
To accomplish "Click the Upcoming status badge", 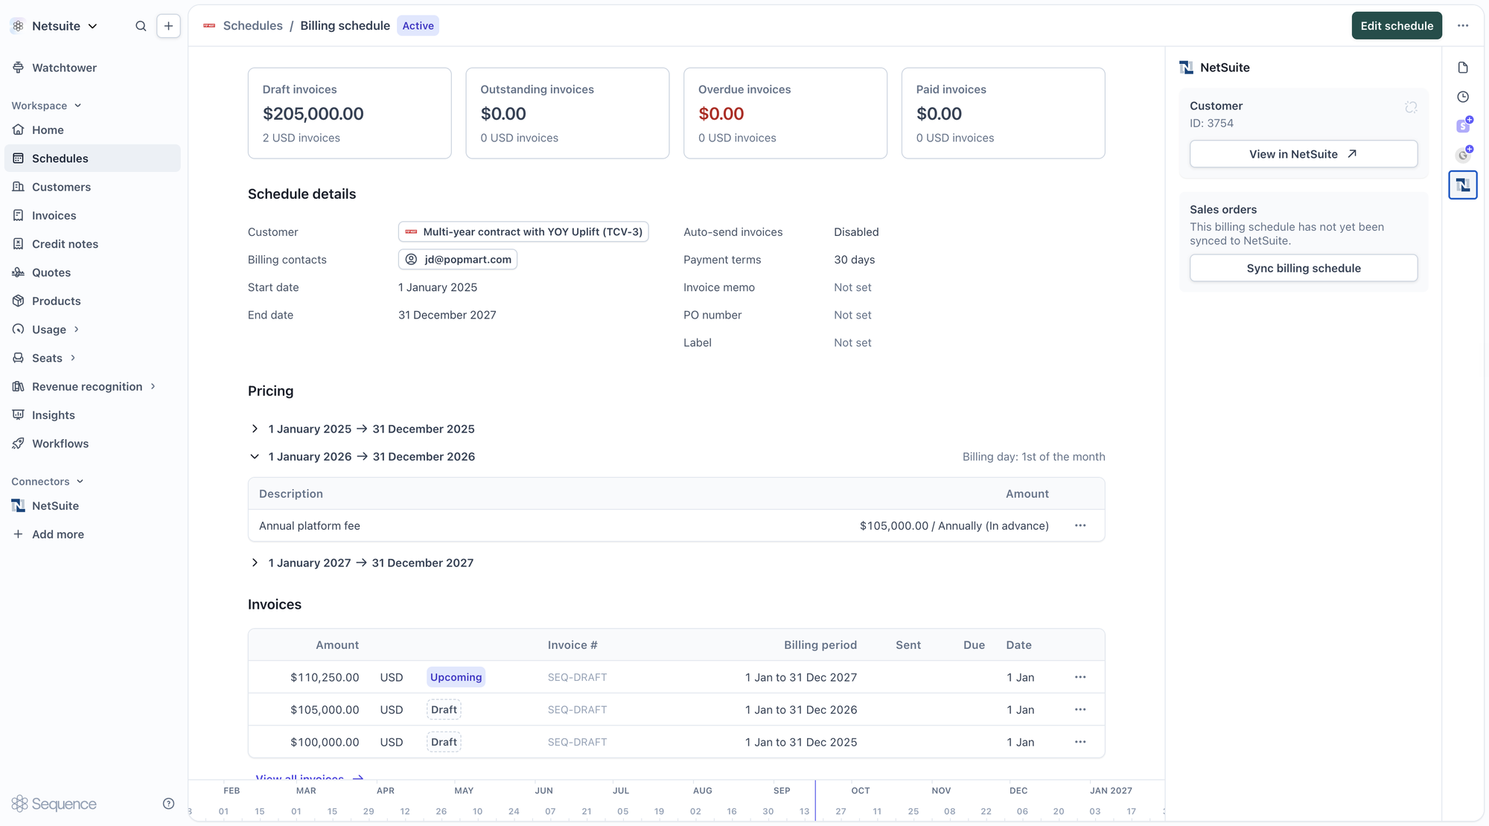I will pos(456,677).
